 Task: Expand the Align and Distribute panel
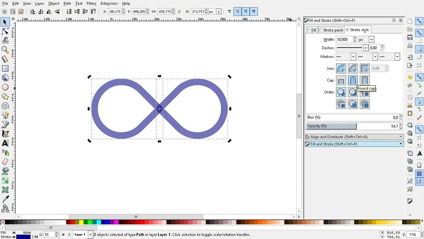pos(354,137)
